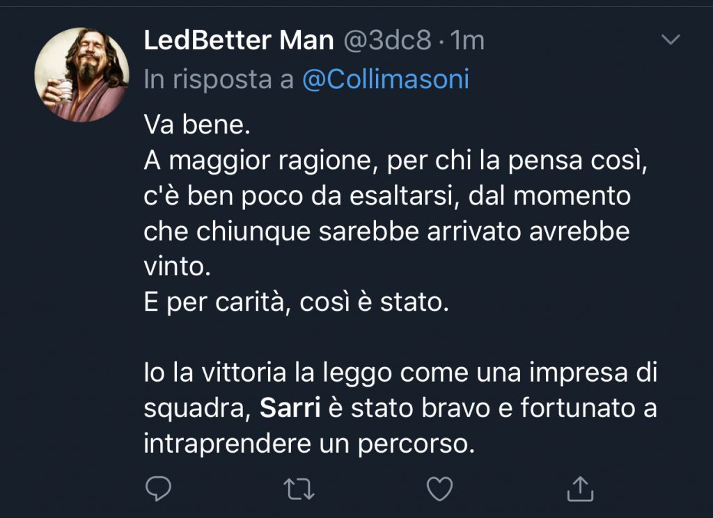
Task: Open the share tweet options
Action: coord(579,489)
